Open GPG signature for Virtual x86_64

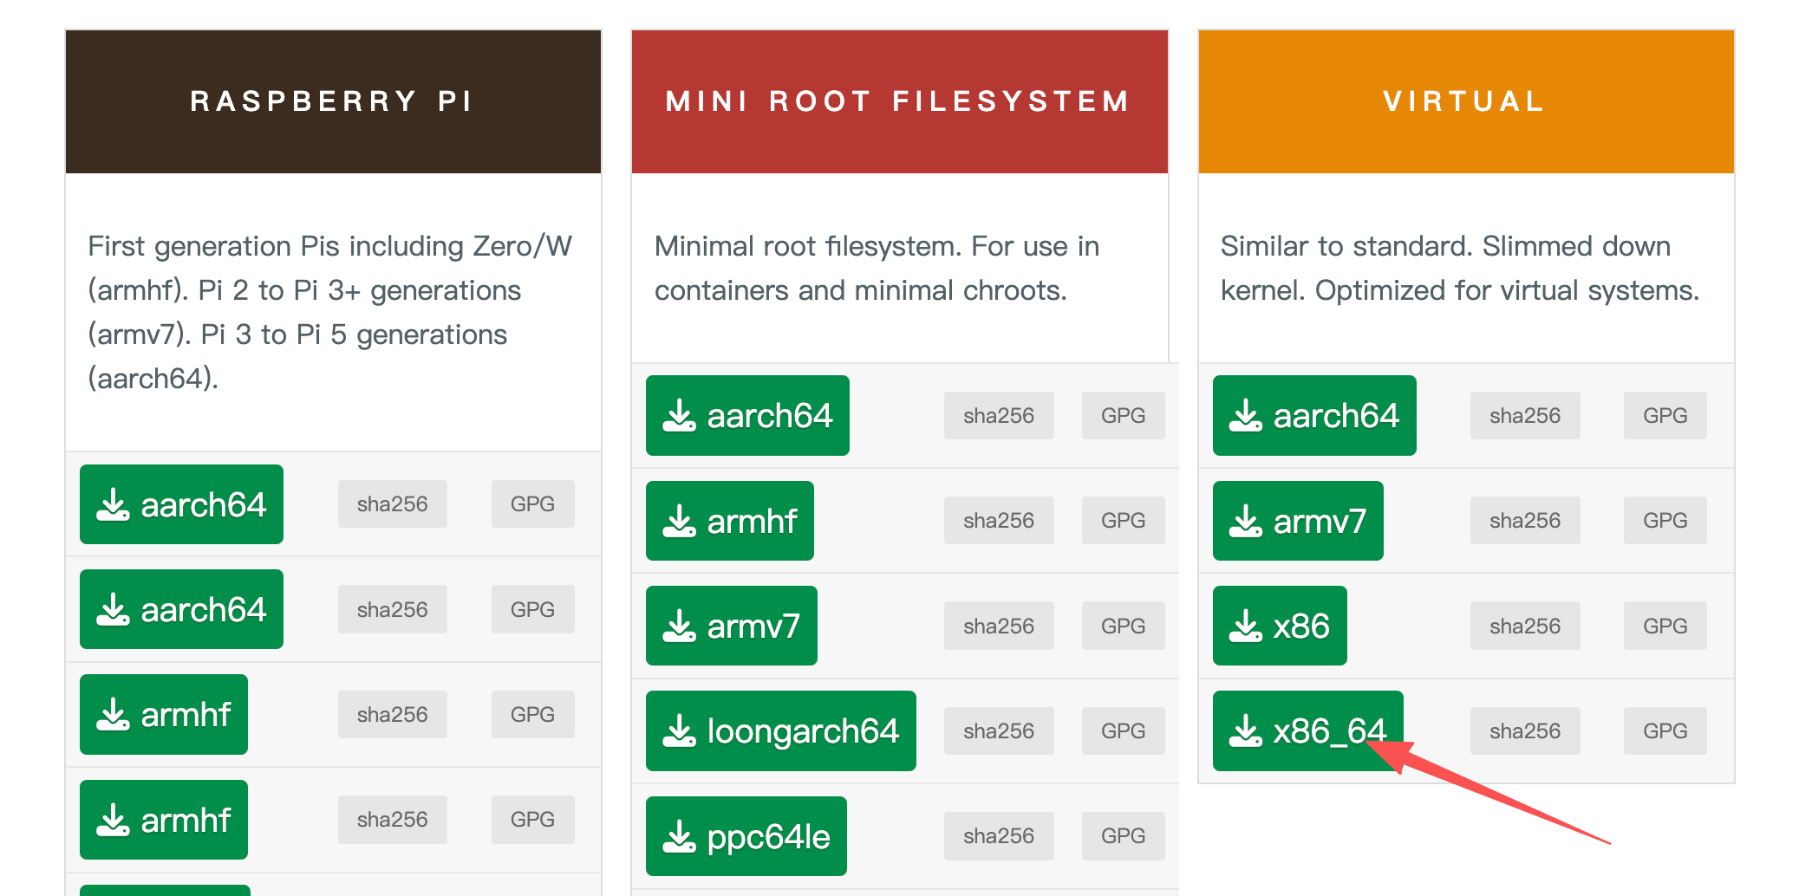[x=1665, y=730]
